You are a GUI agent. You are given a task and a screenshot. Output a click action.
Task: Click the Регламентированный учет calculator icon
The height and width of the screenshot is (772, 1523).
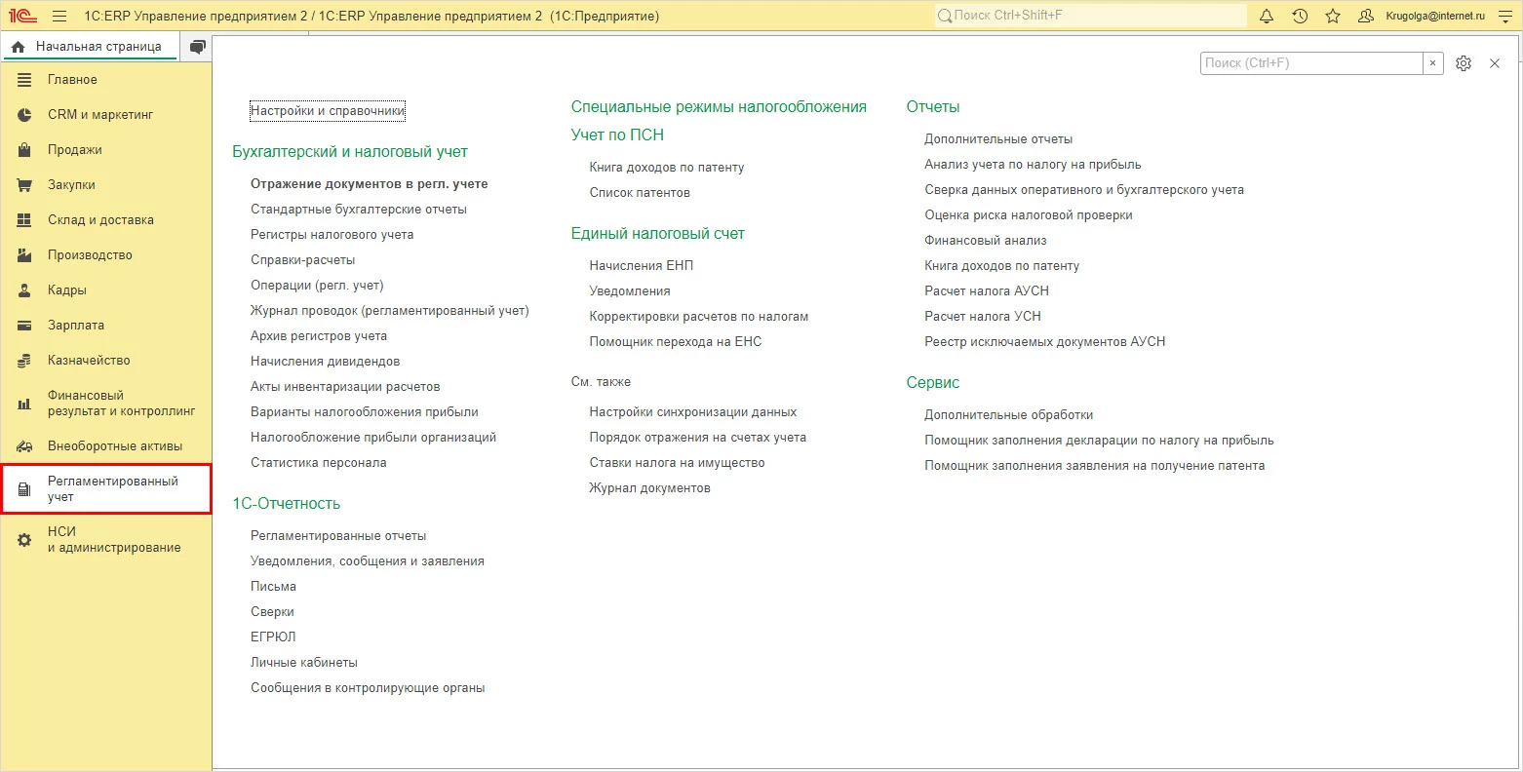25,489
